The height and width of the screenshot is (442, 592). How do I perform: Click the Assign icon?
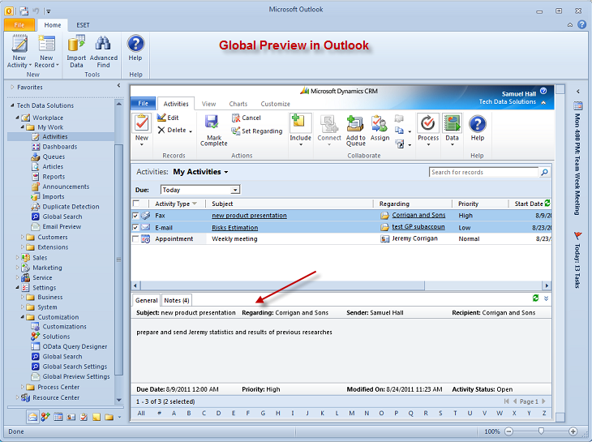(380, 123)
